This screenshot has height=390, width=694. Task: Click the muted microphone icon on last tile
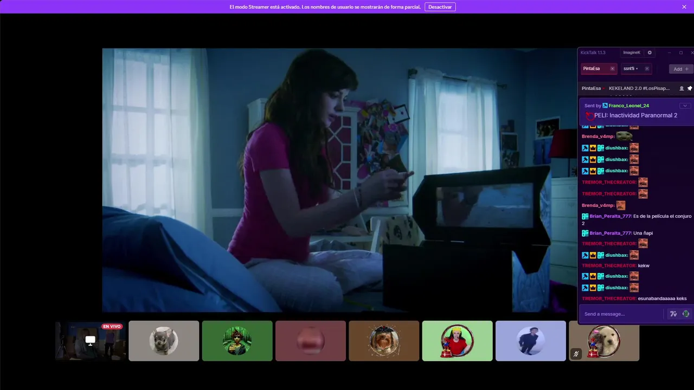point(576,354)
